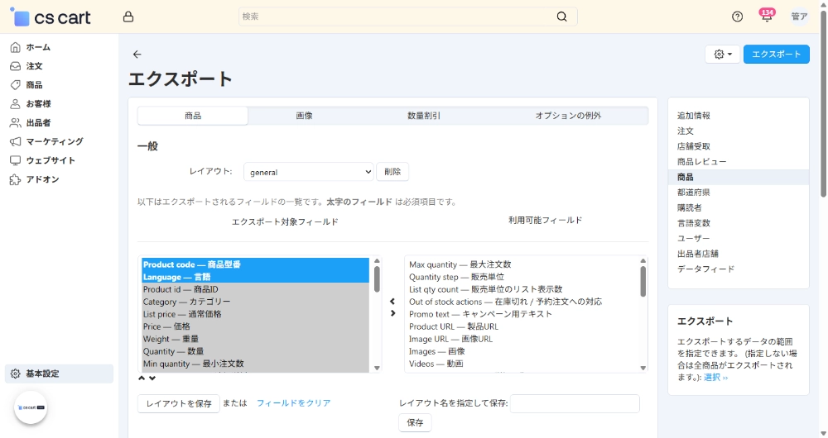828x438 pixels.
Task: Click the 選択 link in the エクスポート panel
Action: tap(715, 378)
